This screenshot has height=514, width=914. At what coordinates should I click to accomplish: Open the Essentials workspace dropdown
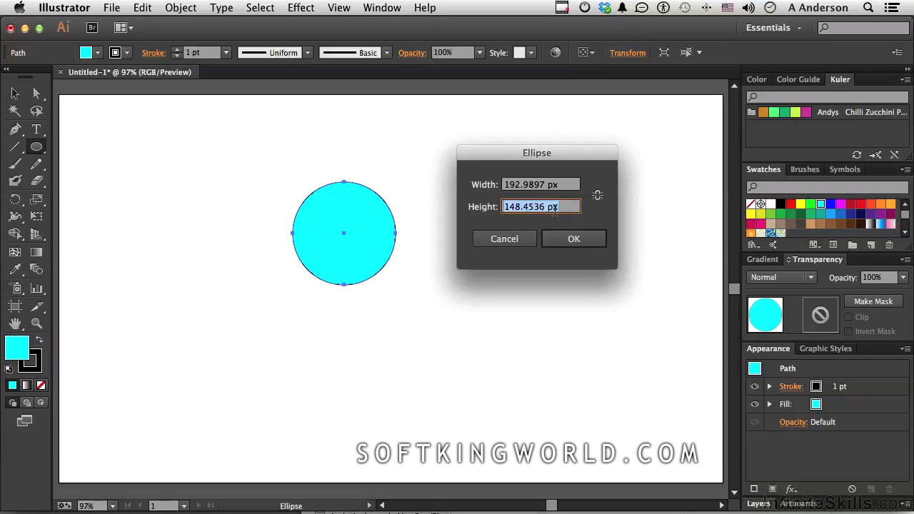click(774, 28)
